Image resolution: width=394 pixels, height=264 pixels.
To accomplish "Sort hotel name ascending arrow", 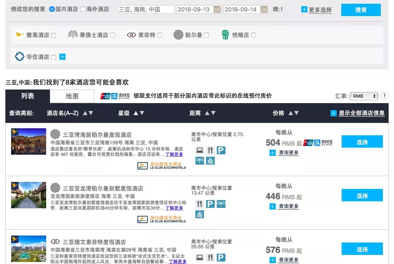I will 85,113.
